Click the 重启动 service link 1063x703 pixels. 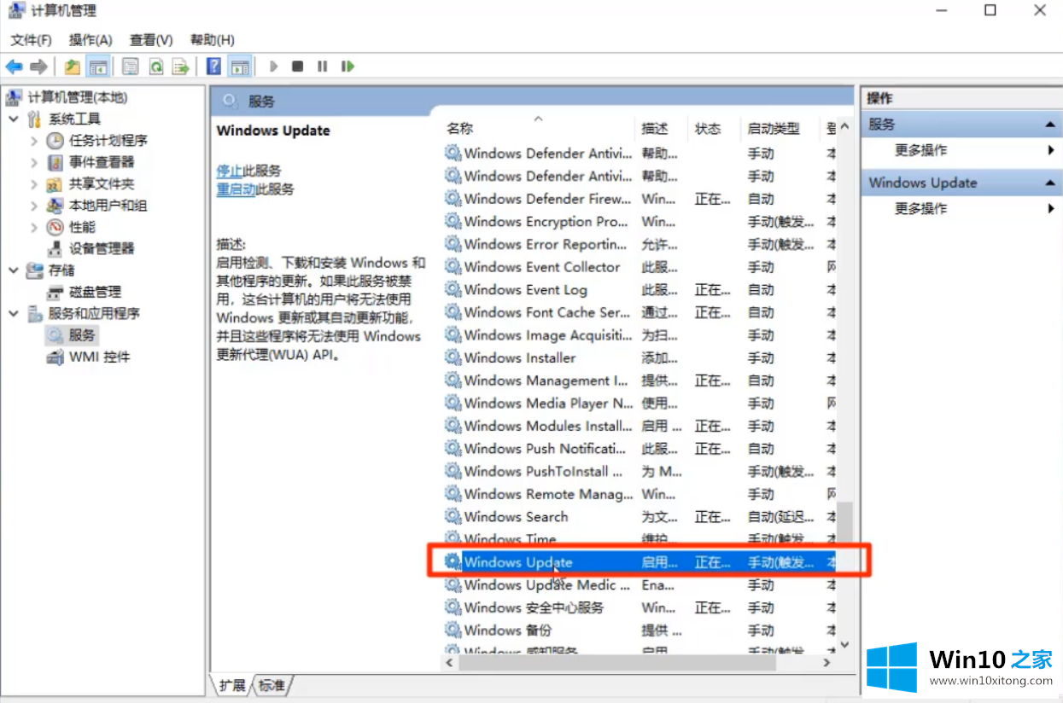tap(237, 189)
